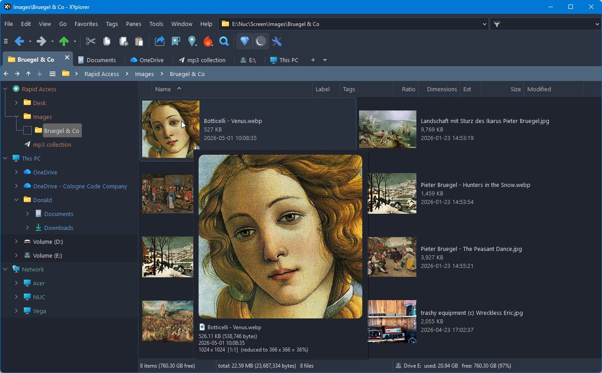Expand the Volume (D:) tree node

click(x=16, y=242)
